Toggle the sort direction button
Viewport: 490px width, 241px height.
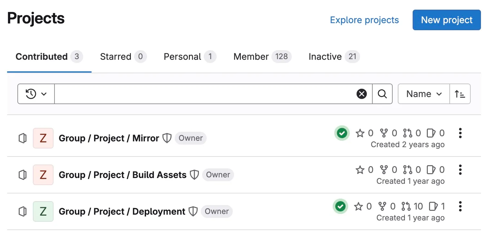460,94
